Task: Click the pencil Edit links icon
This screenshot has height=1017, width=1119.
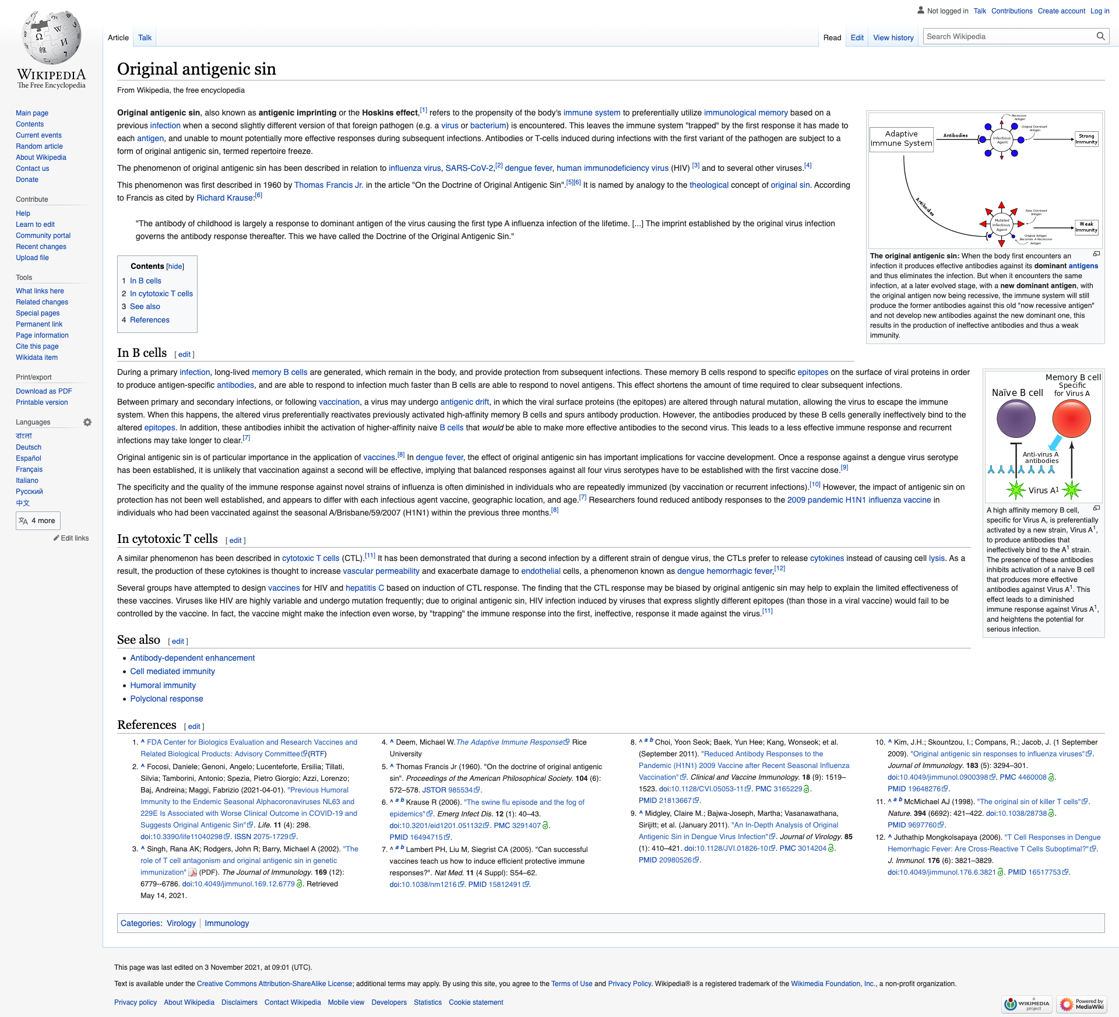Action: (57, 538)
